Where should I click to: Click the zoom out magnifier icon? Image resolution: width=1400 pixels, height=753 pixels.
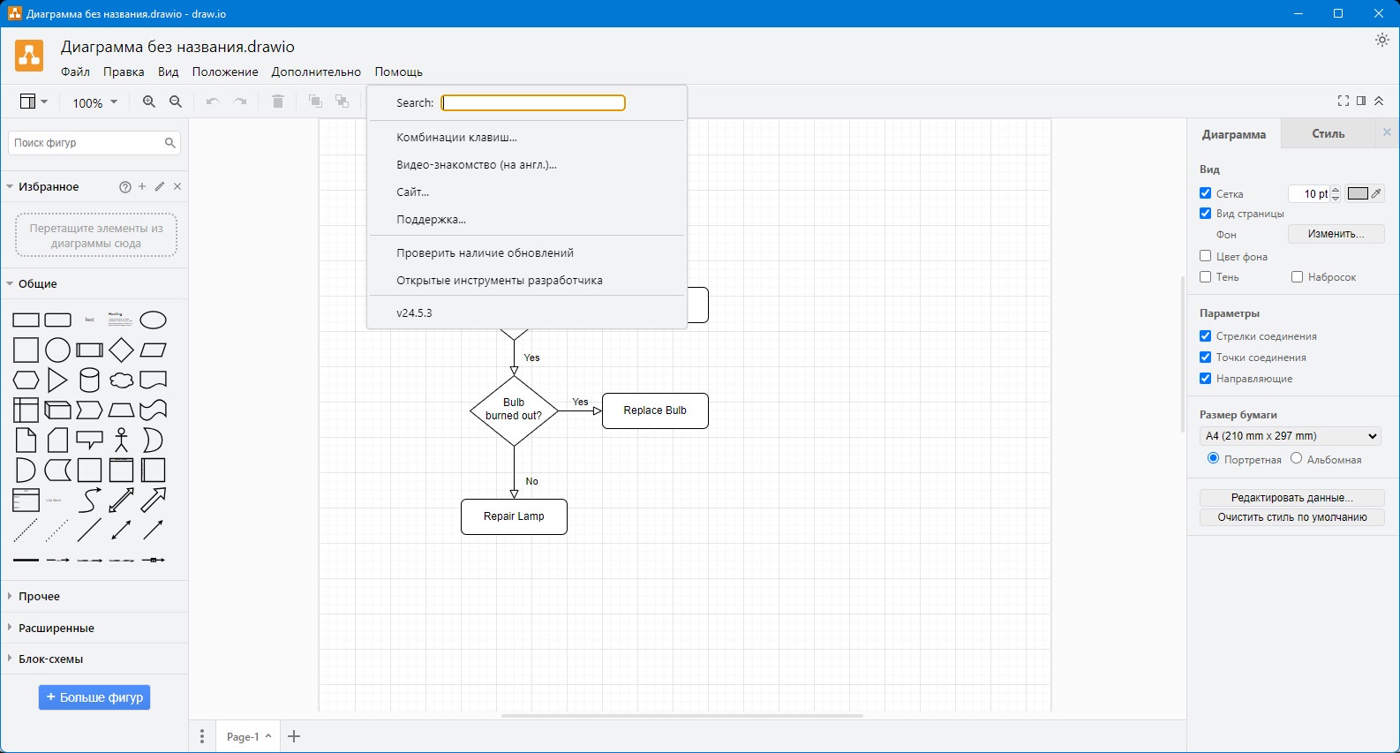tap(176, 102)
